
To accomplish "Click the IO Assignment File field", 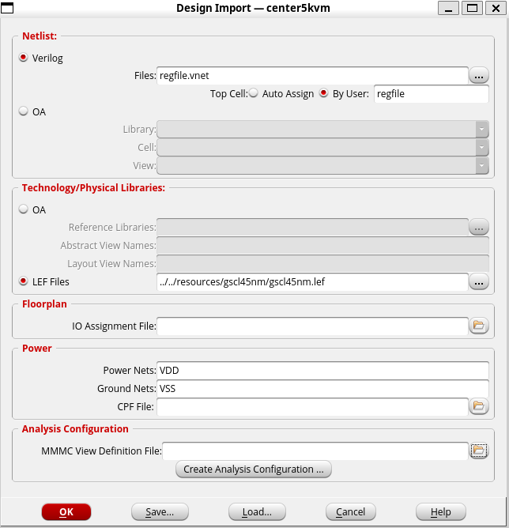I will pos(312,326).
